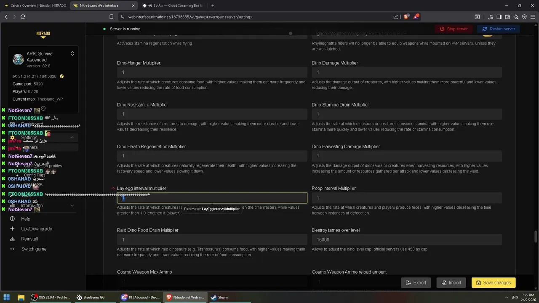This screenshot has height=303, width=539.
Task: Open the Brave Wallet icon
Action: click(507, 17)
